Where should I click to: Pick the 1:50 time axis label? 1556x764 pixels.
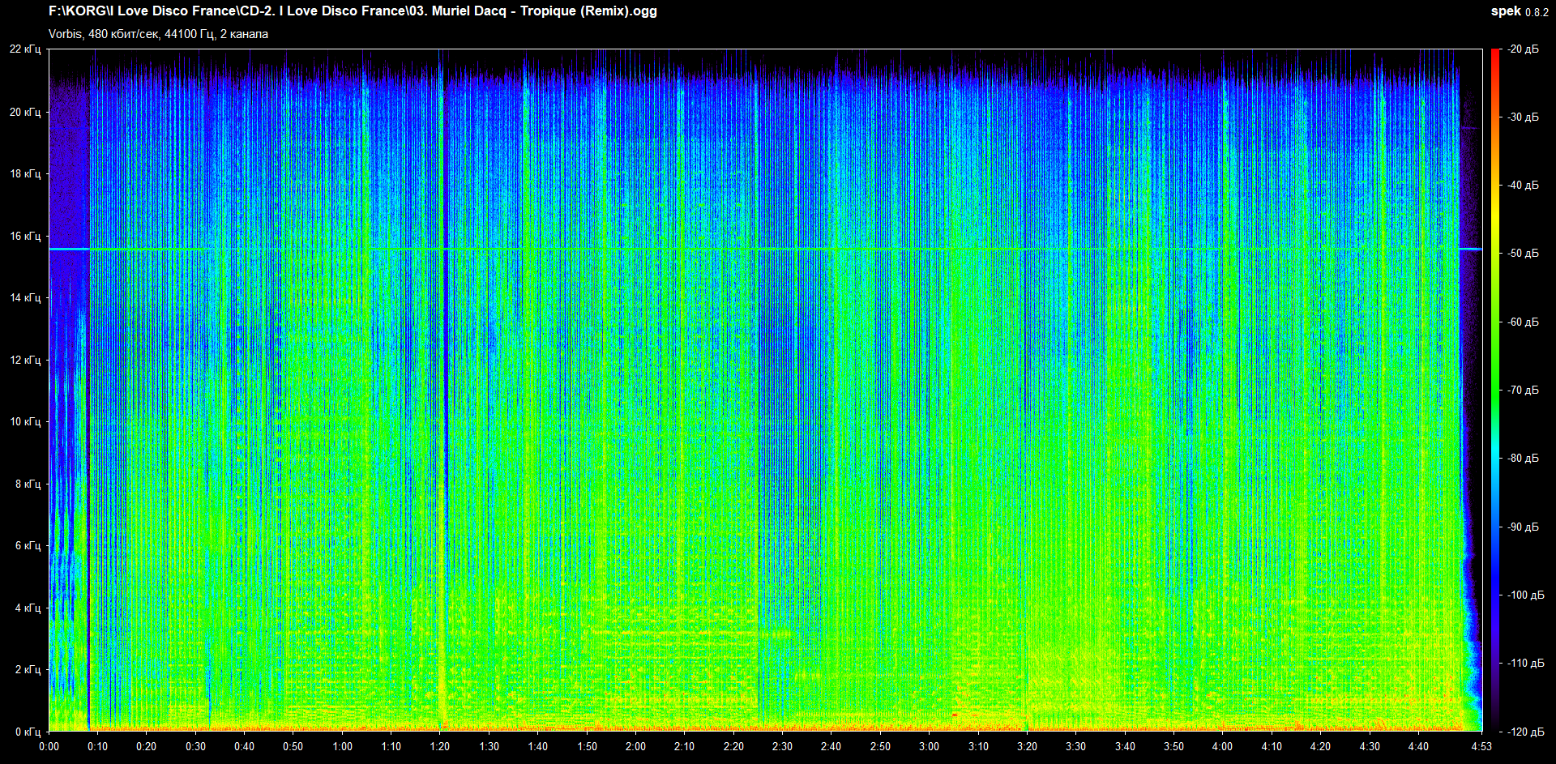587,746
